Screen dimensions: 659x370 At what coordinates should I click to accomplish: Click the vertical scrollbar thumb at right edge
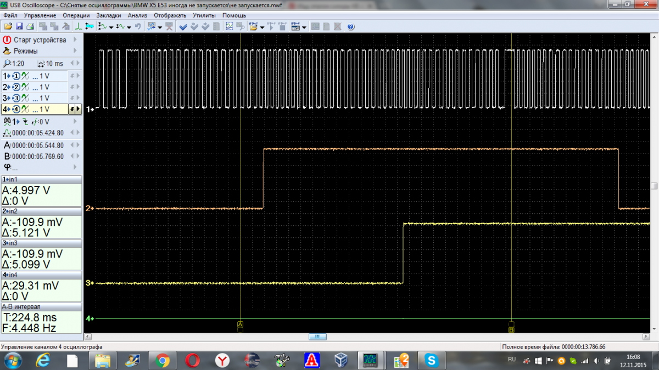click(654, 186)
